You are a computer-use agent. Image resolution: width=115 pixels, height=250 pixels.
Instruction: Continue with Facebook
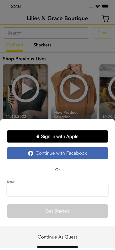[x=57, y=153]
